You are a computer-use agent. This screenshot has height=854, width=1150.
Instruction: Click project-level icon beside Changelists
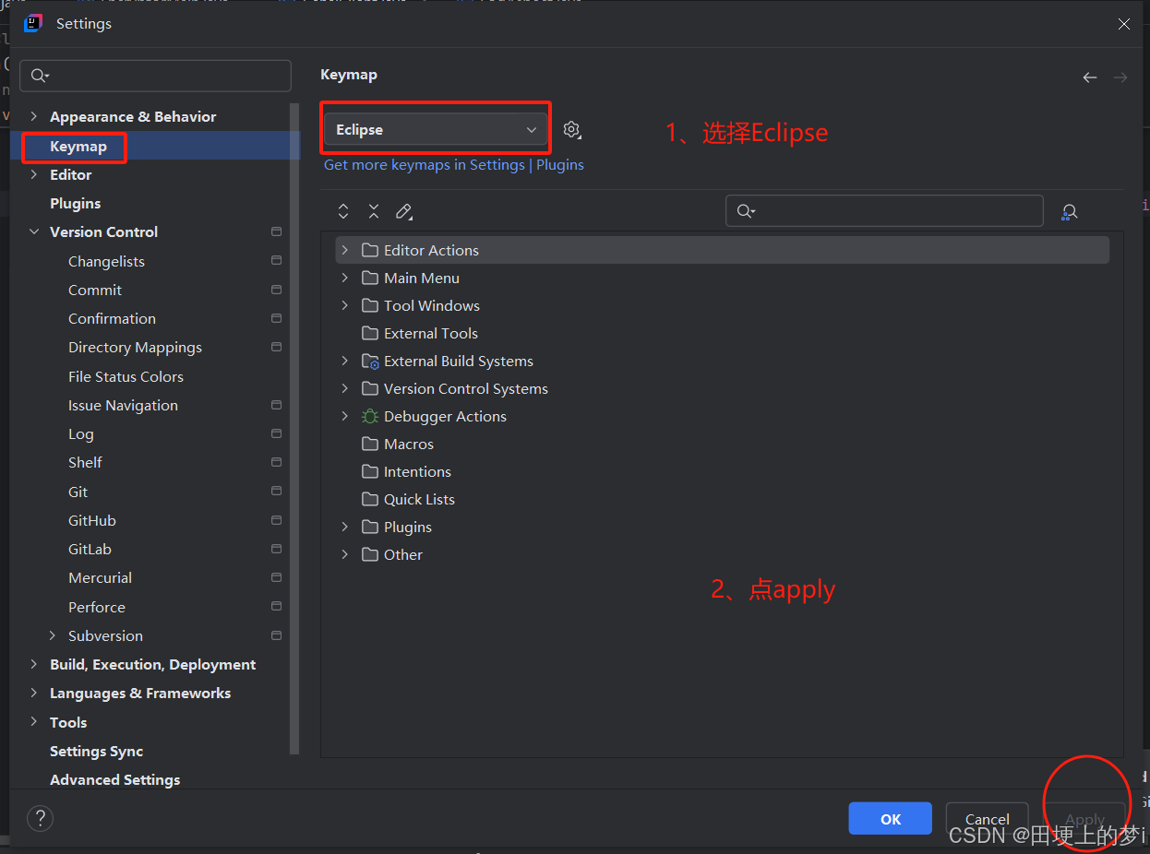pos(276,261)
